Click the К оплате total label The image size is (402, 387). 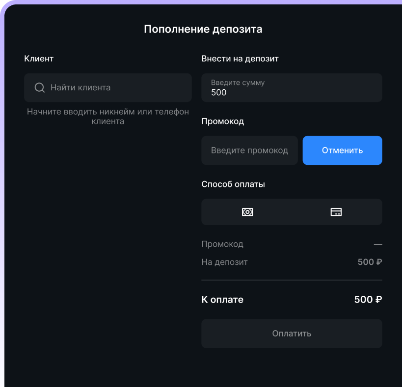click(x=222, y=299)
